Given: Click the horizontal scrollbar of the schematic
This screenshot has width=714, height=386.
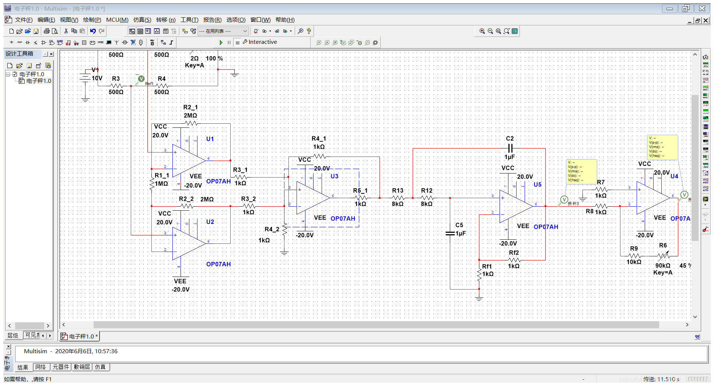Looking at the screenshot, I should pos(376,324).
